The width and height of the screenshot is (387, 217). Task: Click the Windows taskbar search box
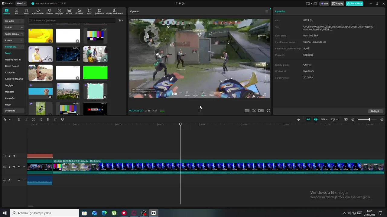pos(44,213)
